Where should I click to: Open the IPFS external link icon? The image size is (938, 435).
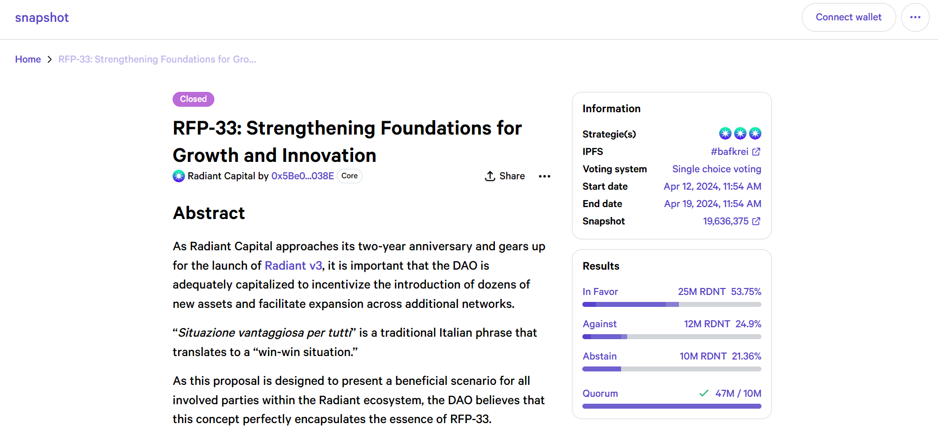(x=756, y=152)
